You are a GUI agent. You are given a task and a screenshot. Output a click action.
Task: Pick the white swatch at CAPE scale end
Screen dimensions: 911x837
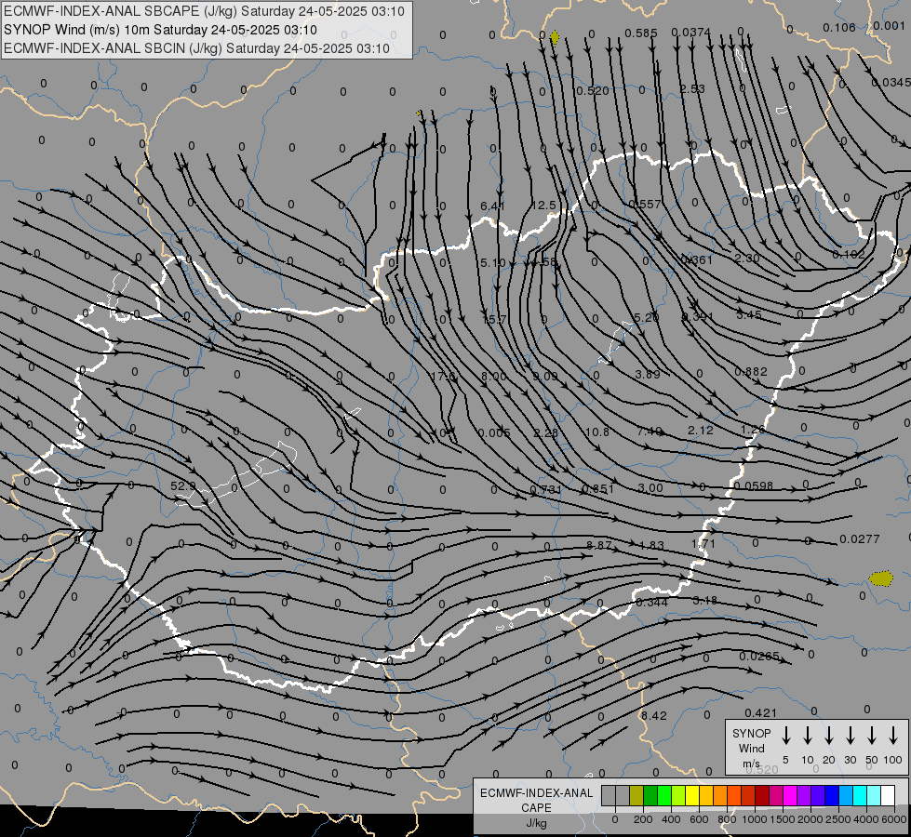pos(888,796)
